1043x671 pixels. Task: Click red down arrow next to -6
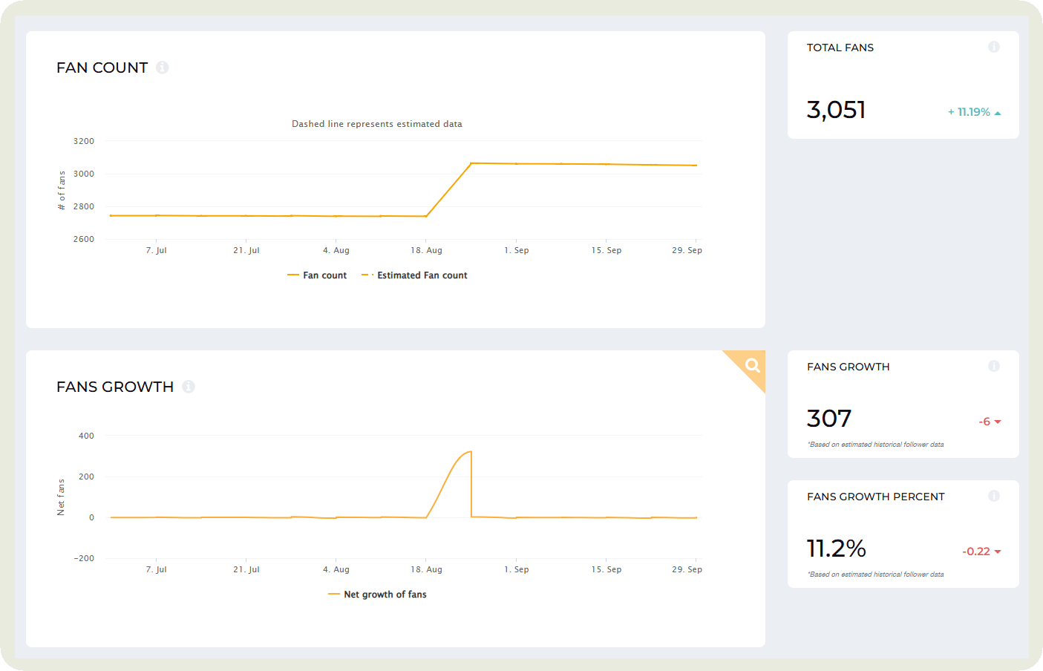pyautogui.click(x=998, y=422)
